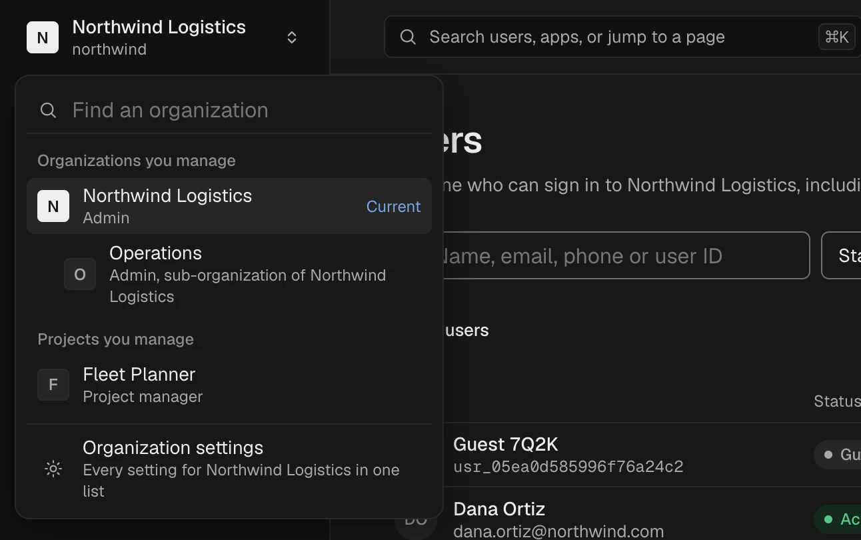Focus the 'Find an organization' input
This screenshot has width=861, height=540.
pos(229,110)
